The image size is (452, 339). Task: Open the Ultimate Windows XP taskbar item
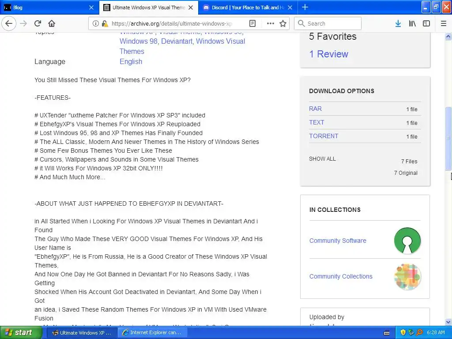pos(81,332)
